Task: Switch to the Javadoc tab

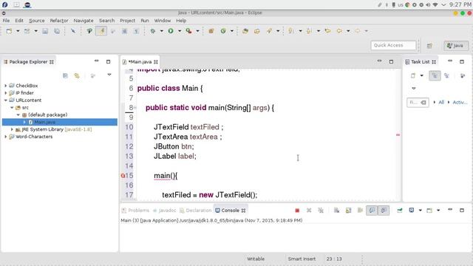Action: point(164,211)
